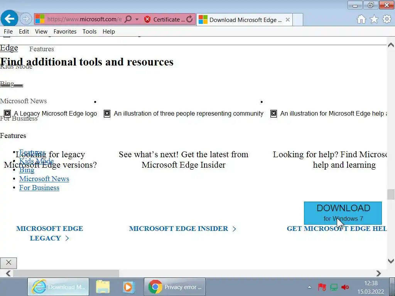Open the MICROSOFT EDGE INSIDER link
The image size is (395, 296).
coord(182,229)
